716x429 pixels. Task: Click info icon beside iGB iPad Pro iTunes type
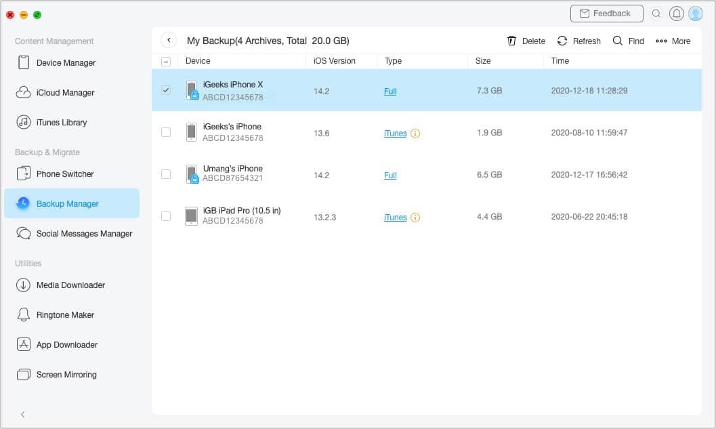point(415,218)
